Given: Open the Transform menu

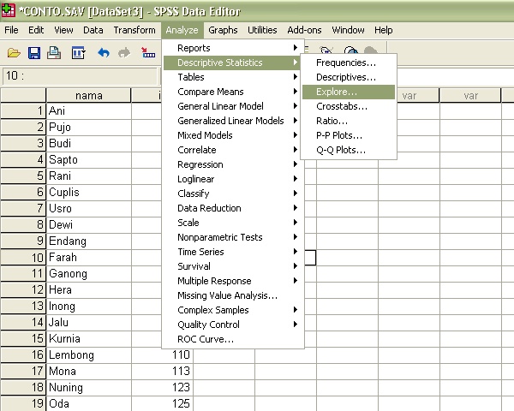Looking at the screenshot, I should [x=134, y=30].
